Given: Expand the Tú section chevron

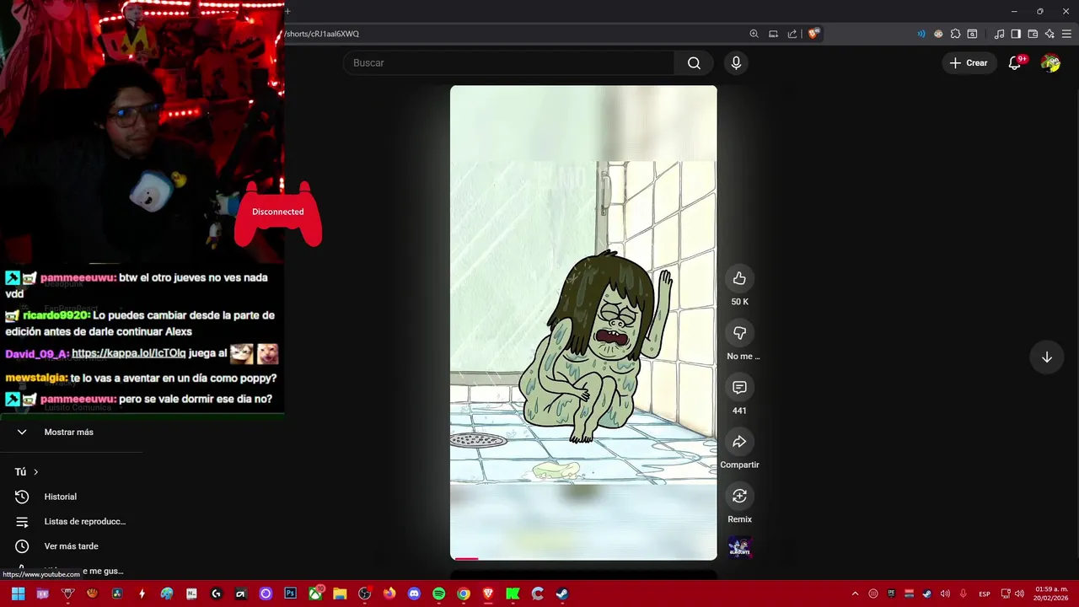Looking at the screenshot, I should click(35, 472).
